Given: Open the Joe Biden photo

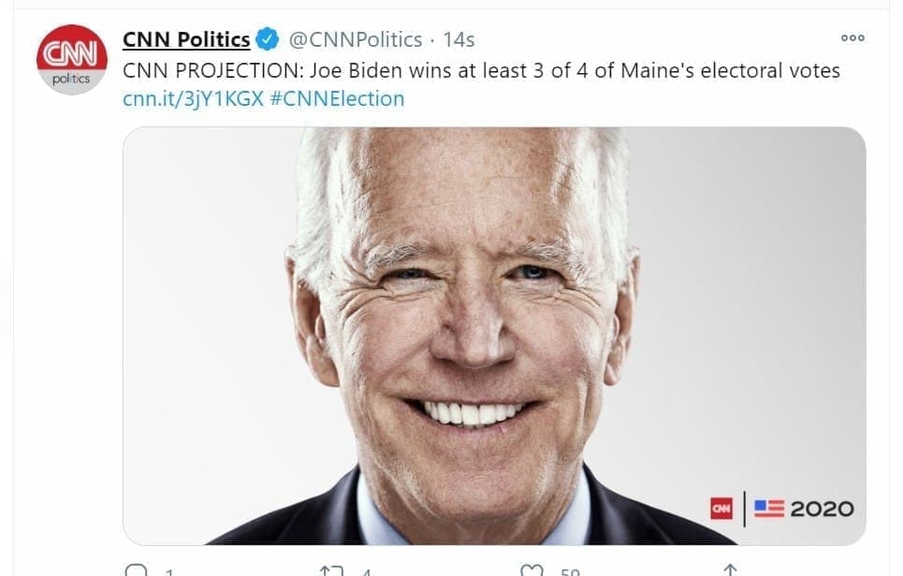Looking at the screenshot, I should [494, 335].
